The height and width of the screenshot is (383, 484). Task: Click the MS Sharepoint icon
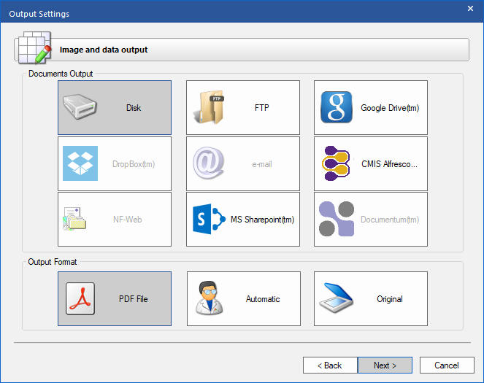209,220
